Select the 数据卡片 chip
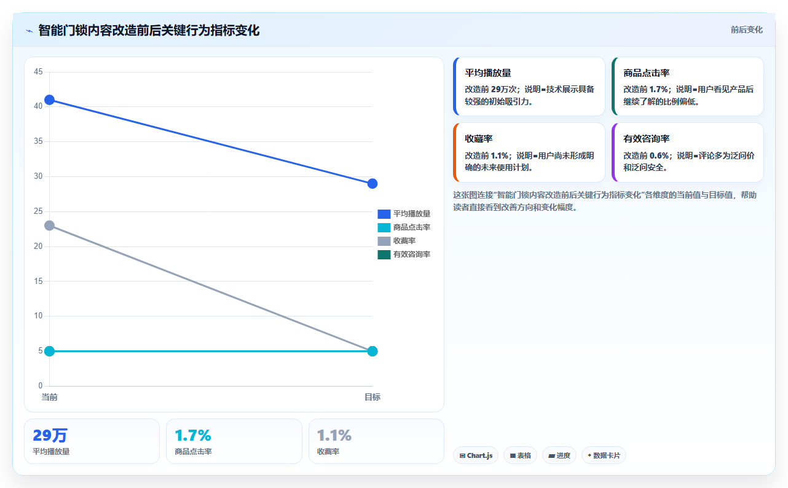This screenshot has width=788, height=488. tap(604, 455)
